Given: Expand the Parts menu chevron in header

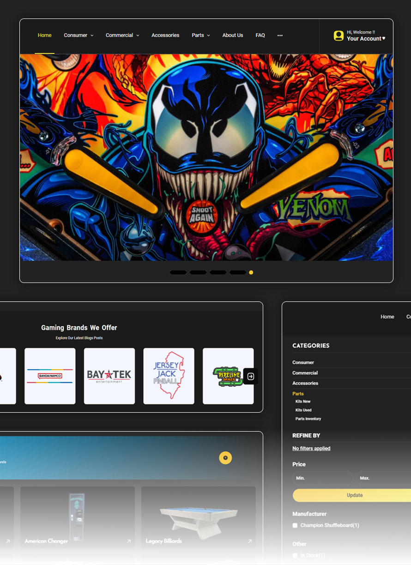Looking at the screenshot, I should tap(208, 36).
